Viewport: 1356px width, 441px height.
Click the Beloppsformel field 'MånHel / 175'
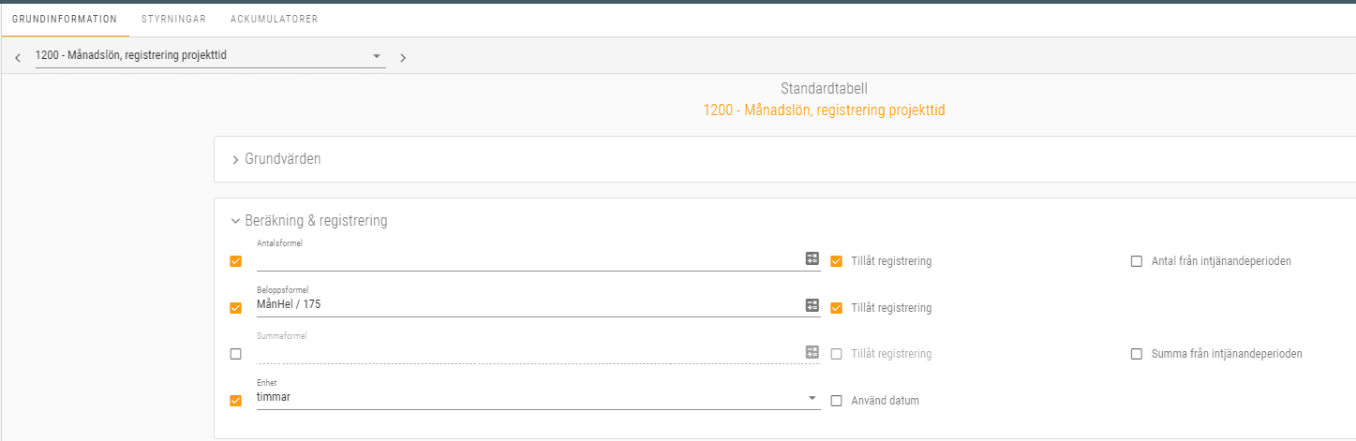pos(525,304)
